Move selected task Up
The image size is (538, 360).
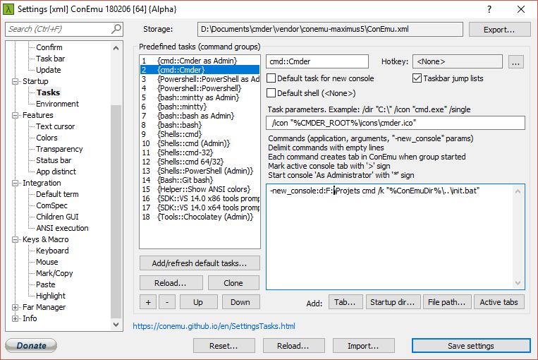(198, 302)
